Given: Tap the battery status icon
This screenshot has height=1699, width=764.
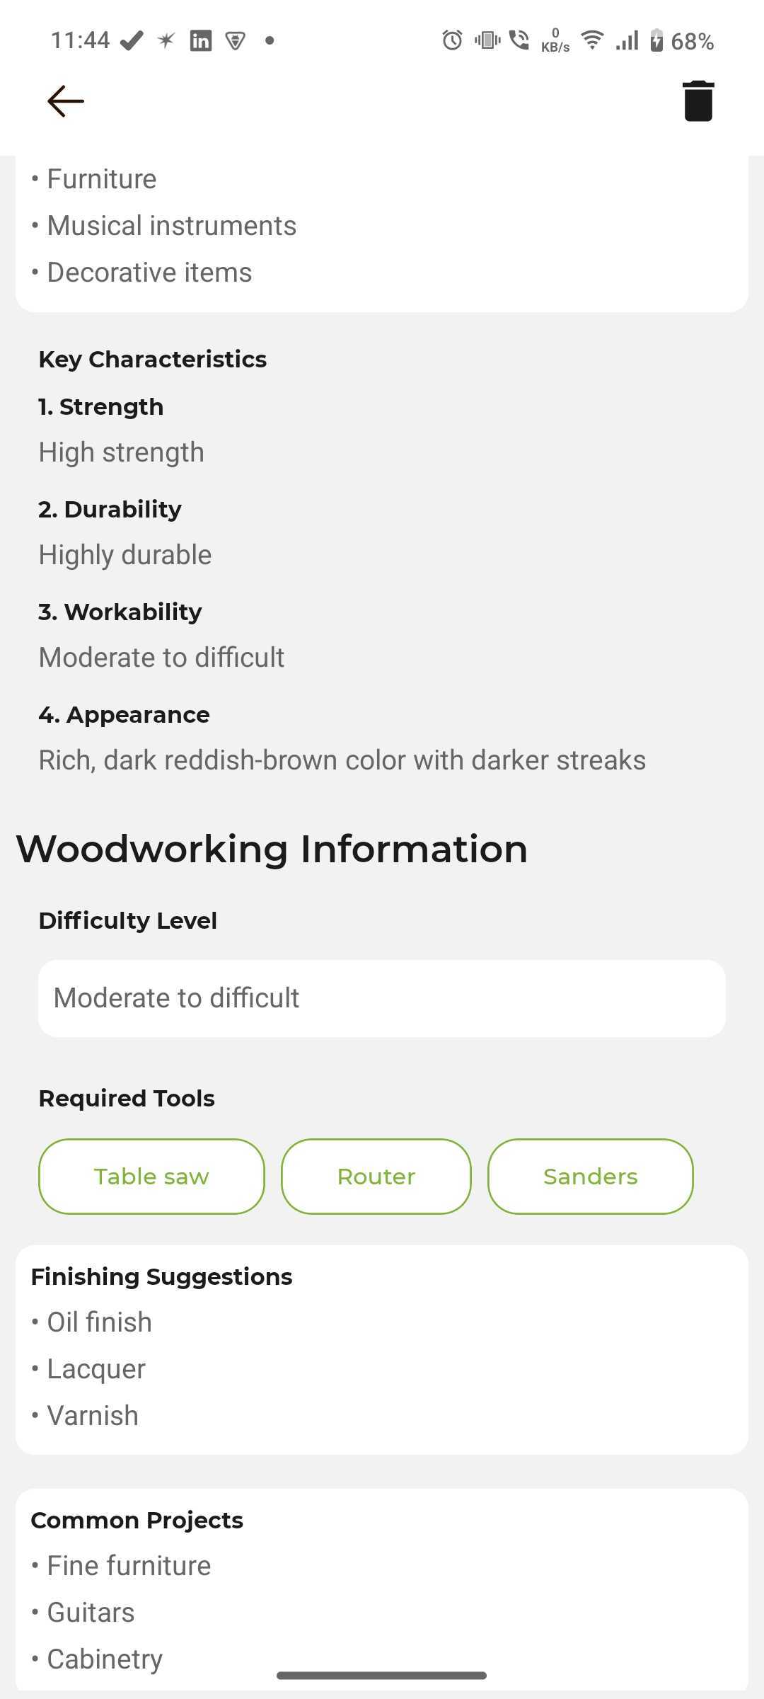Looking at the screenshot, I should click(656, 40).
